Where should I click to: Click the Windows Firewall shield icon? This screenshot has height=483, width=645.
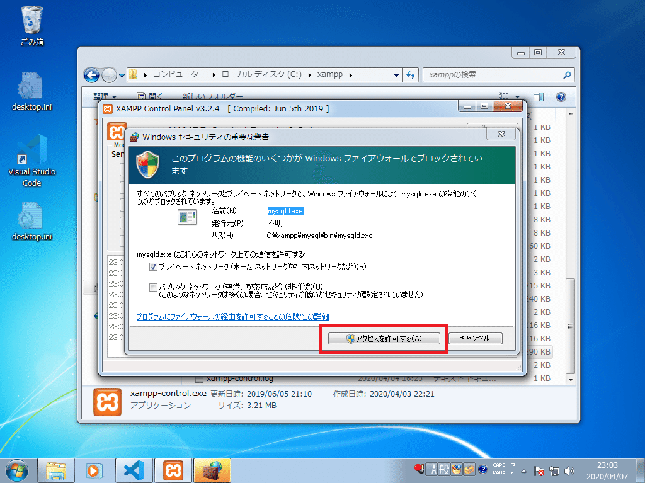(147, 164)
